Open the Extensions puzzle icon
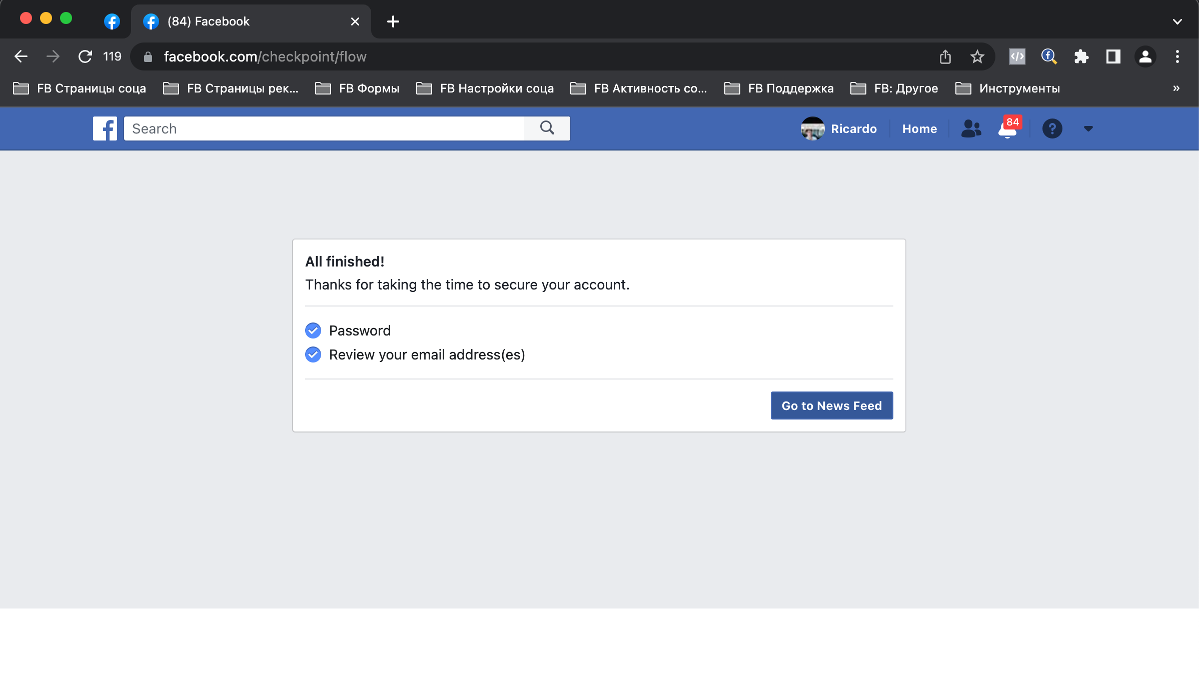The width and height of the screenshot is (1199, 681). (1081, 56)
